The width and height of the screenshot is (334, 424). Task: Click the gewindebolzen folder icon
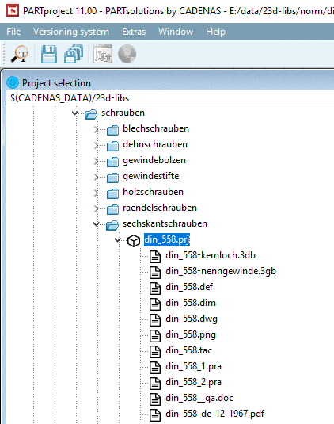(112, 162)
